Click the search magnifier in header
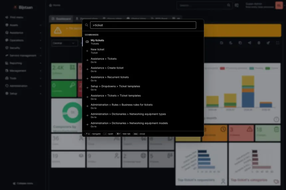286x190 pixels. (x=228, y=5)
